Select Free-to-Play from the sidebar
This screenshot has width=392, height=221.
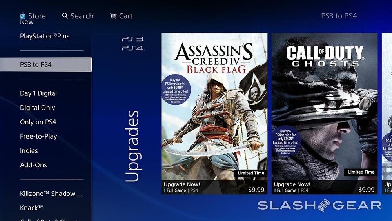[x=38, y=136]
